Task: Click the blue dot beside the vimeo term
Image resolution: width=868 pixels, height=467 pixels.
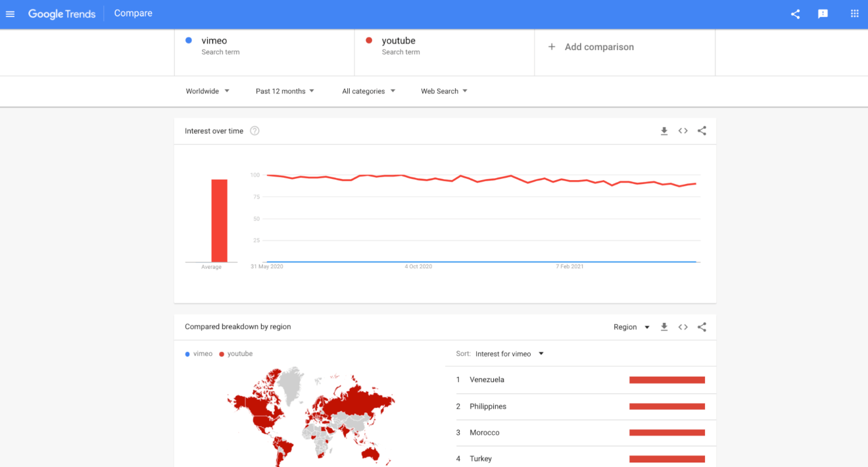Action: (x=189, y=41)
